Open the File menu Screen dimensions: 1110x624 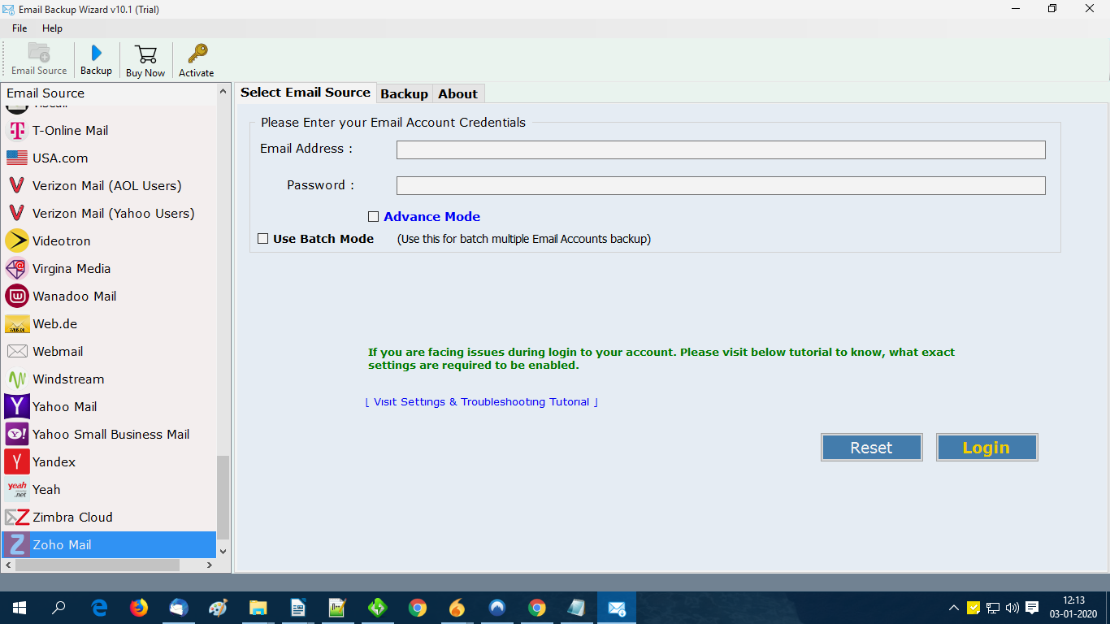click(20, 28)
